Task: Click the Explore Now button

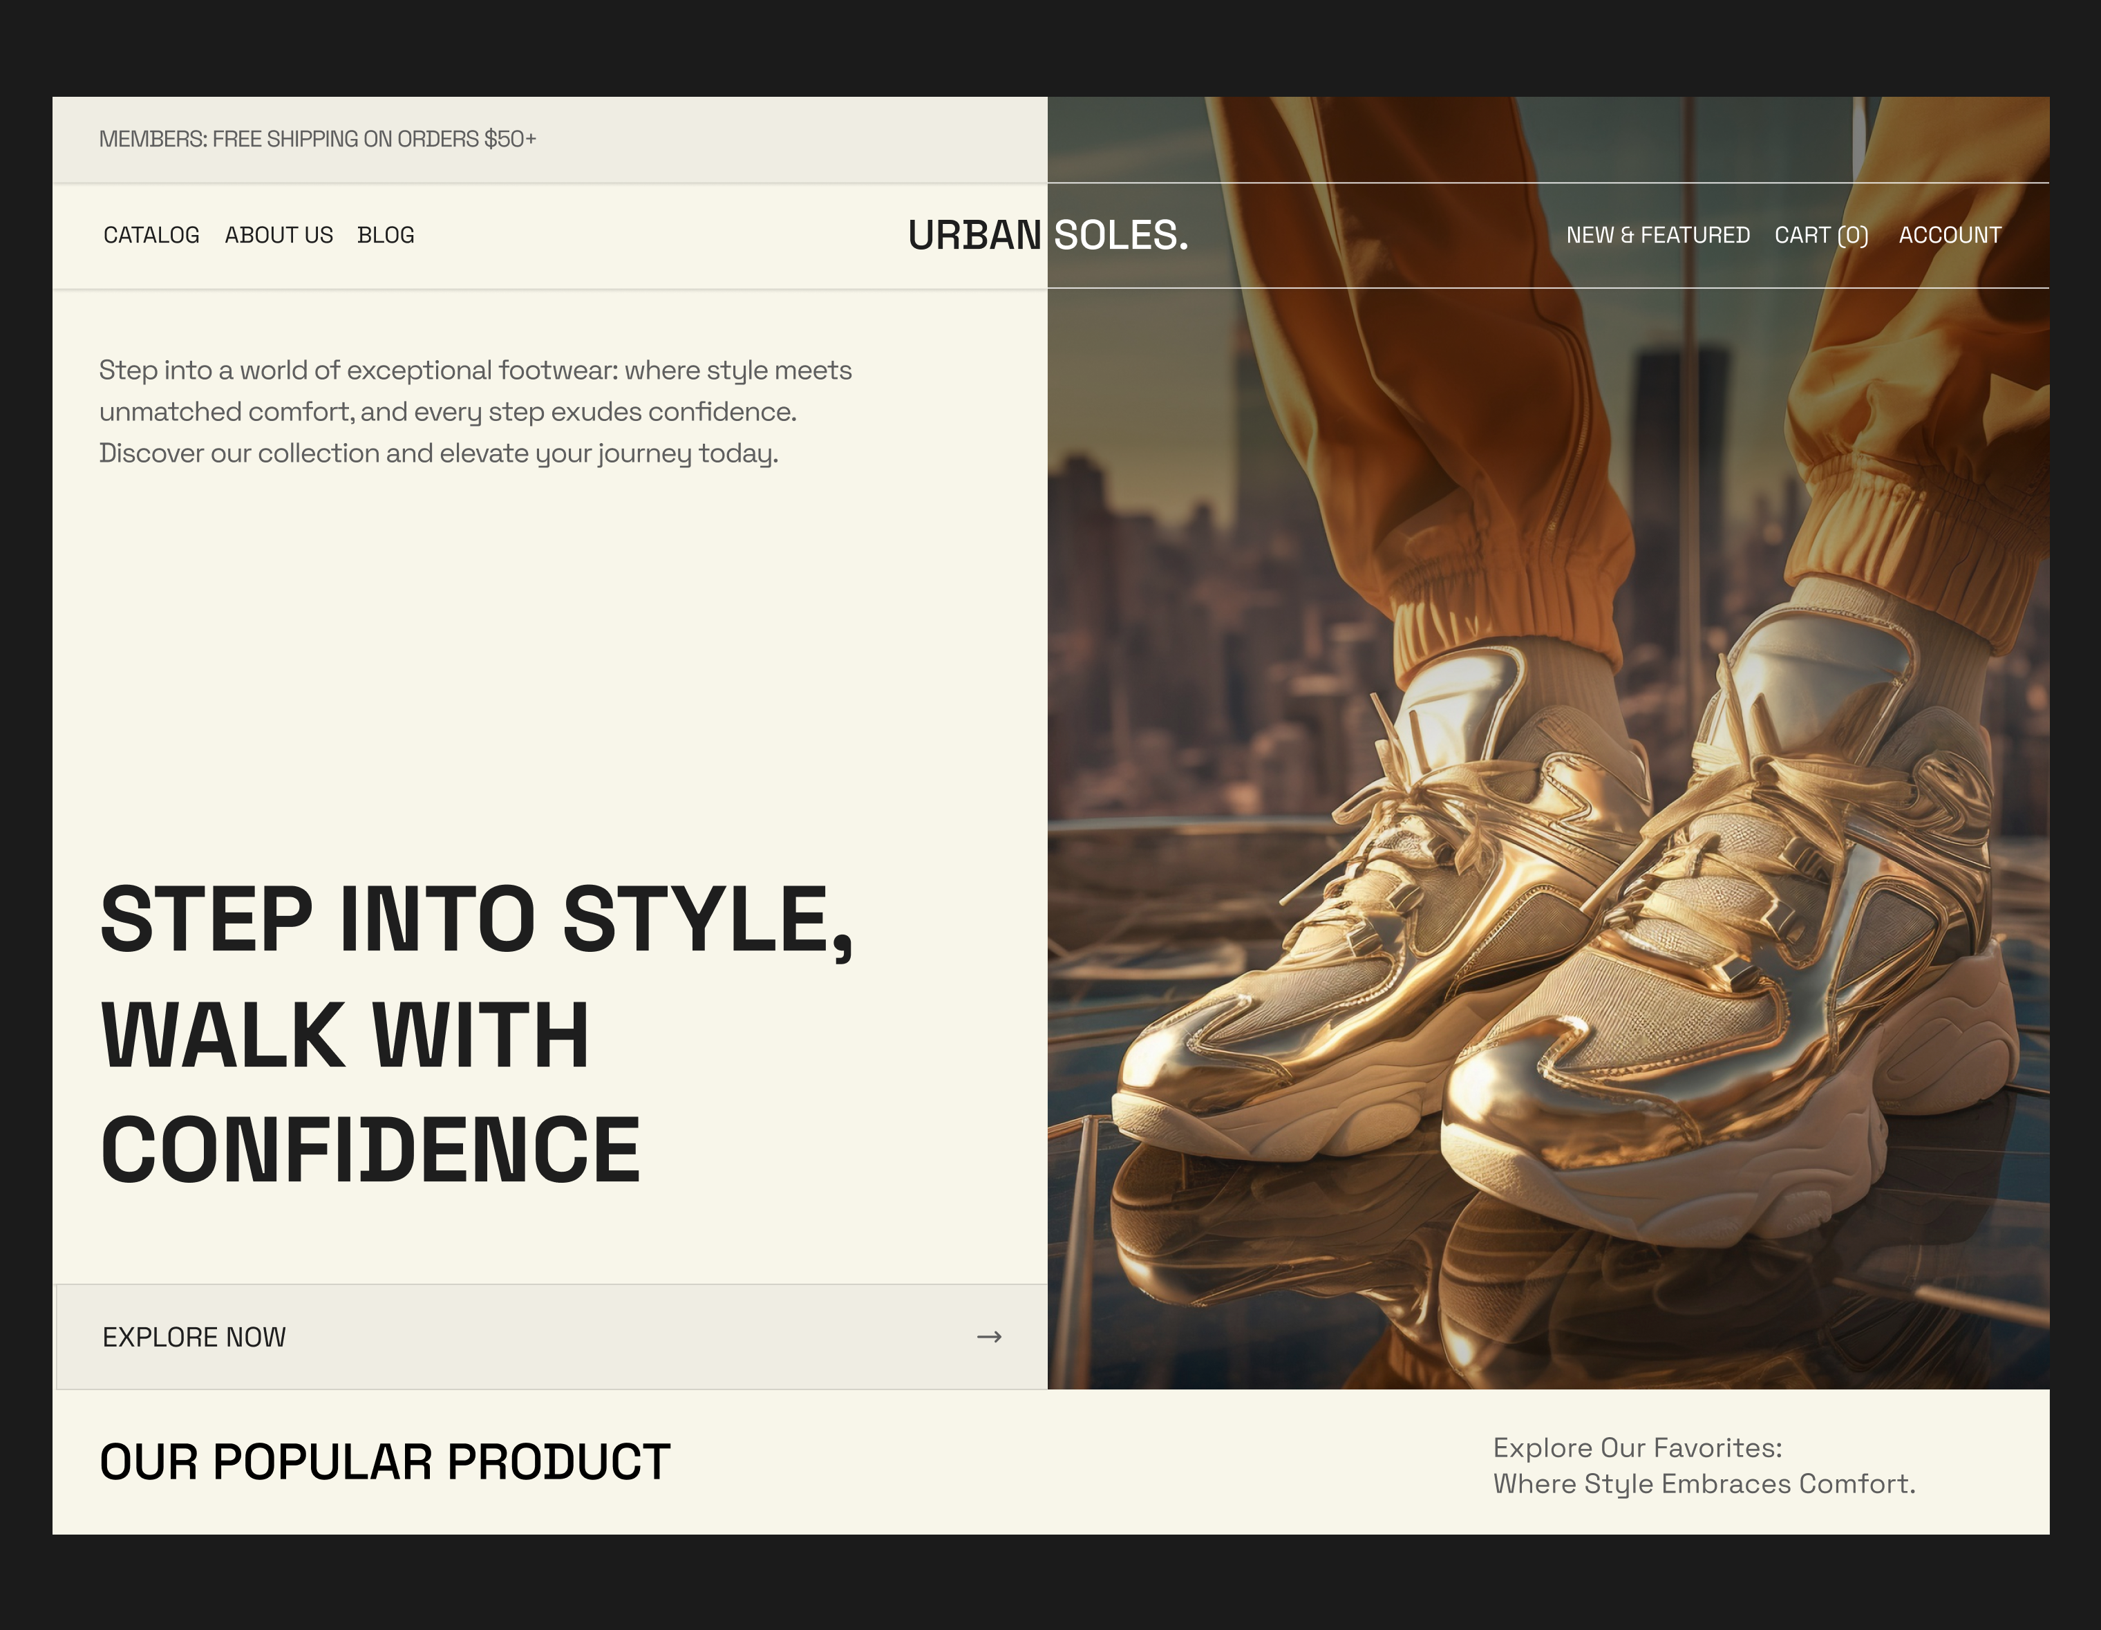Action: (x=552, y=1336)
